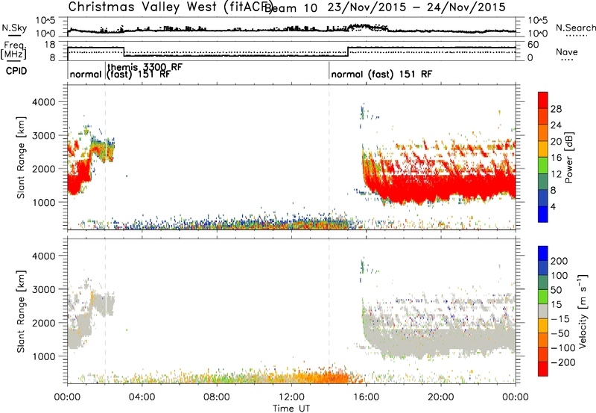Click the 28 label on the power colorbar

[x=556, y=109]
